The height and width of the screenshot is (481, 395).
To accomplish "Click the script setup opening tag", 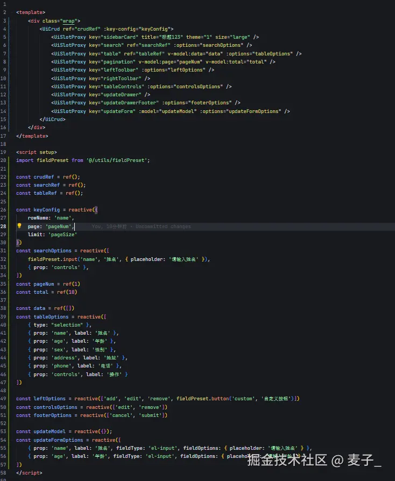I will click(x=36, y=152).
